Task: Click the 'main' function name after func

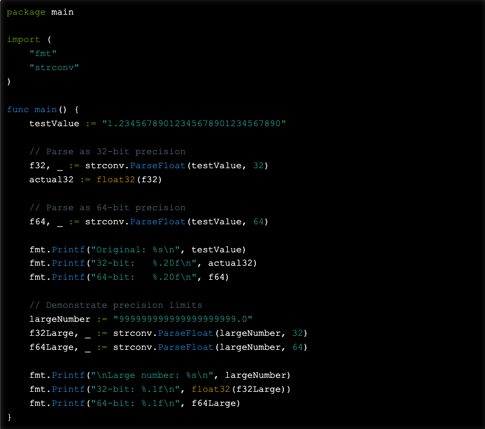Action: click(46, 110)
